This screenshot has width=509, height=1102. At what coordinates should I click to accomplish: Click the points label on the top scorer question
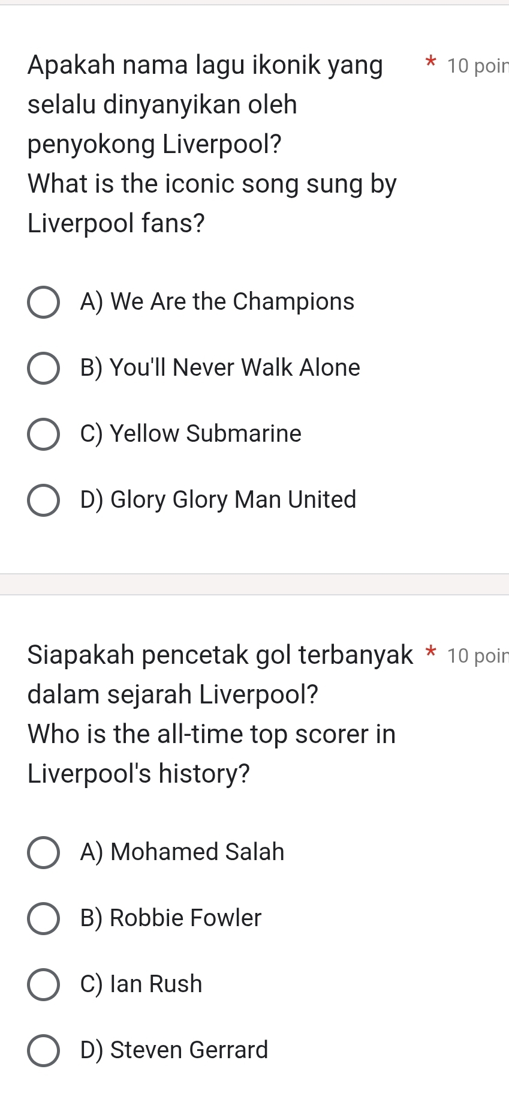pyautogui.click(x=477, y=656)
